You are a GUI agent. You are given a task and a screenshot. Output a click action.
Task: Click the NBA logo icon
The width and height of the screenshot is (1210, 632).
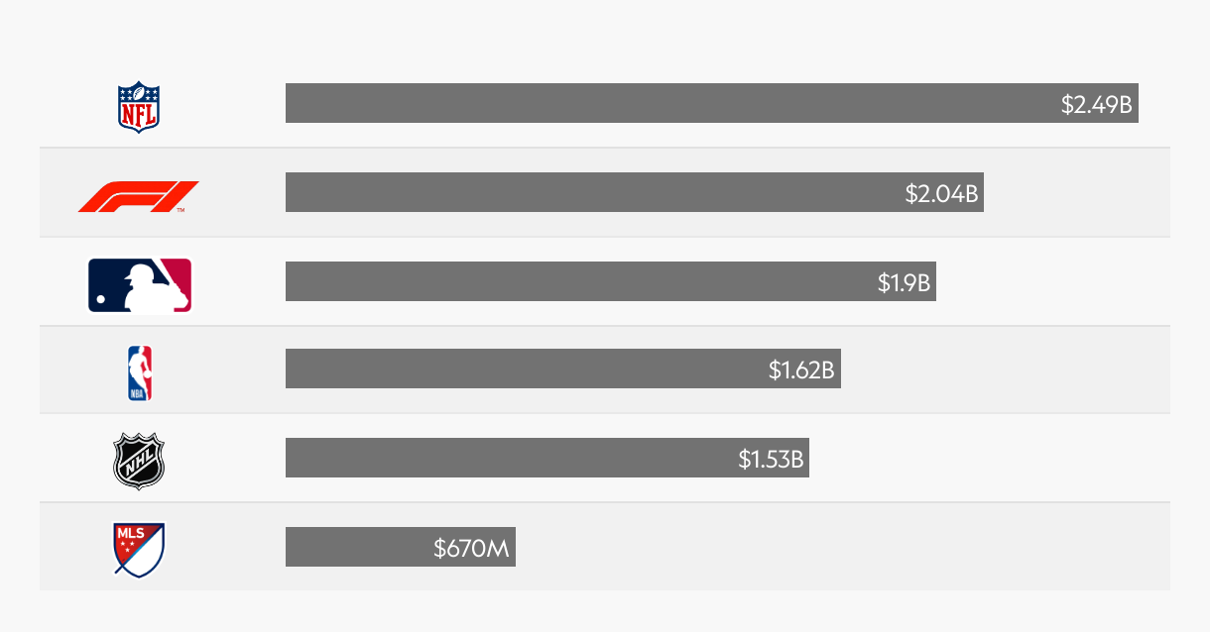click(x=140, y=373)
